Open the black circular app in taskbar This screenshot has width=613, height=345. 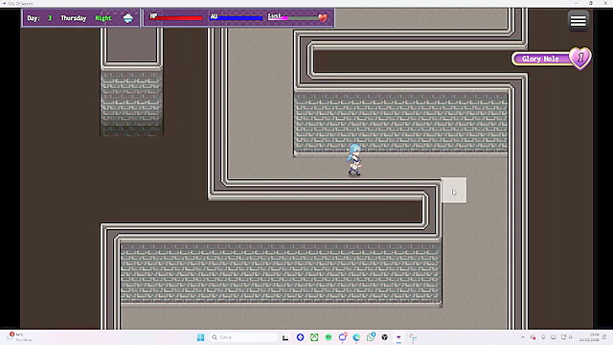385,337
